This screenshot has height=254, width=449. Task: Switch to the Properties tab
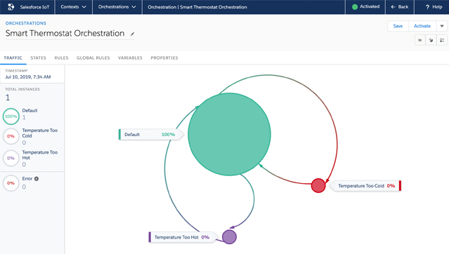(164, 58)
